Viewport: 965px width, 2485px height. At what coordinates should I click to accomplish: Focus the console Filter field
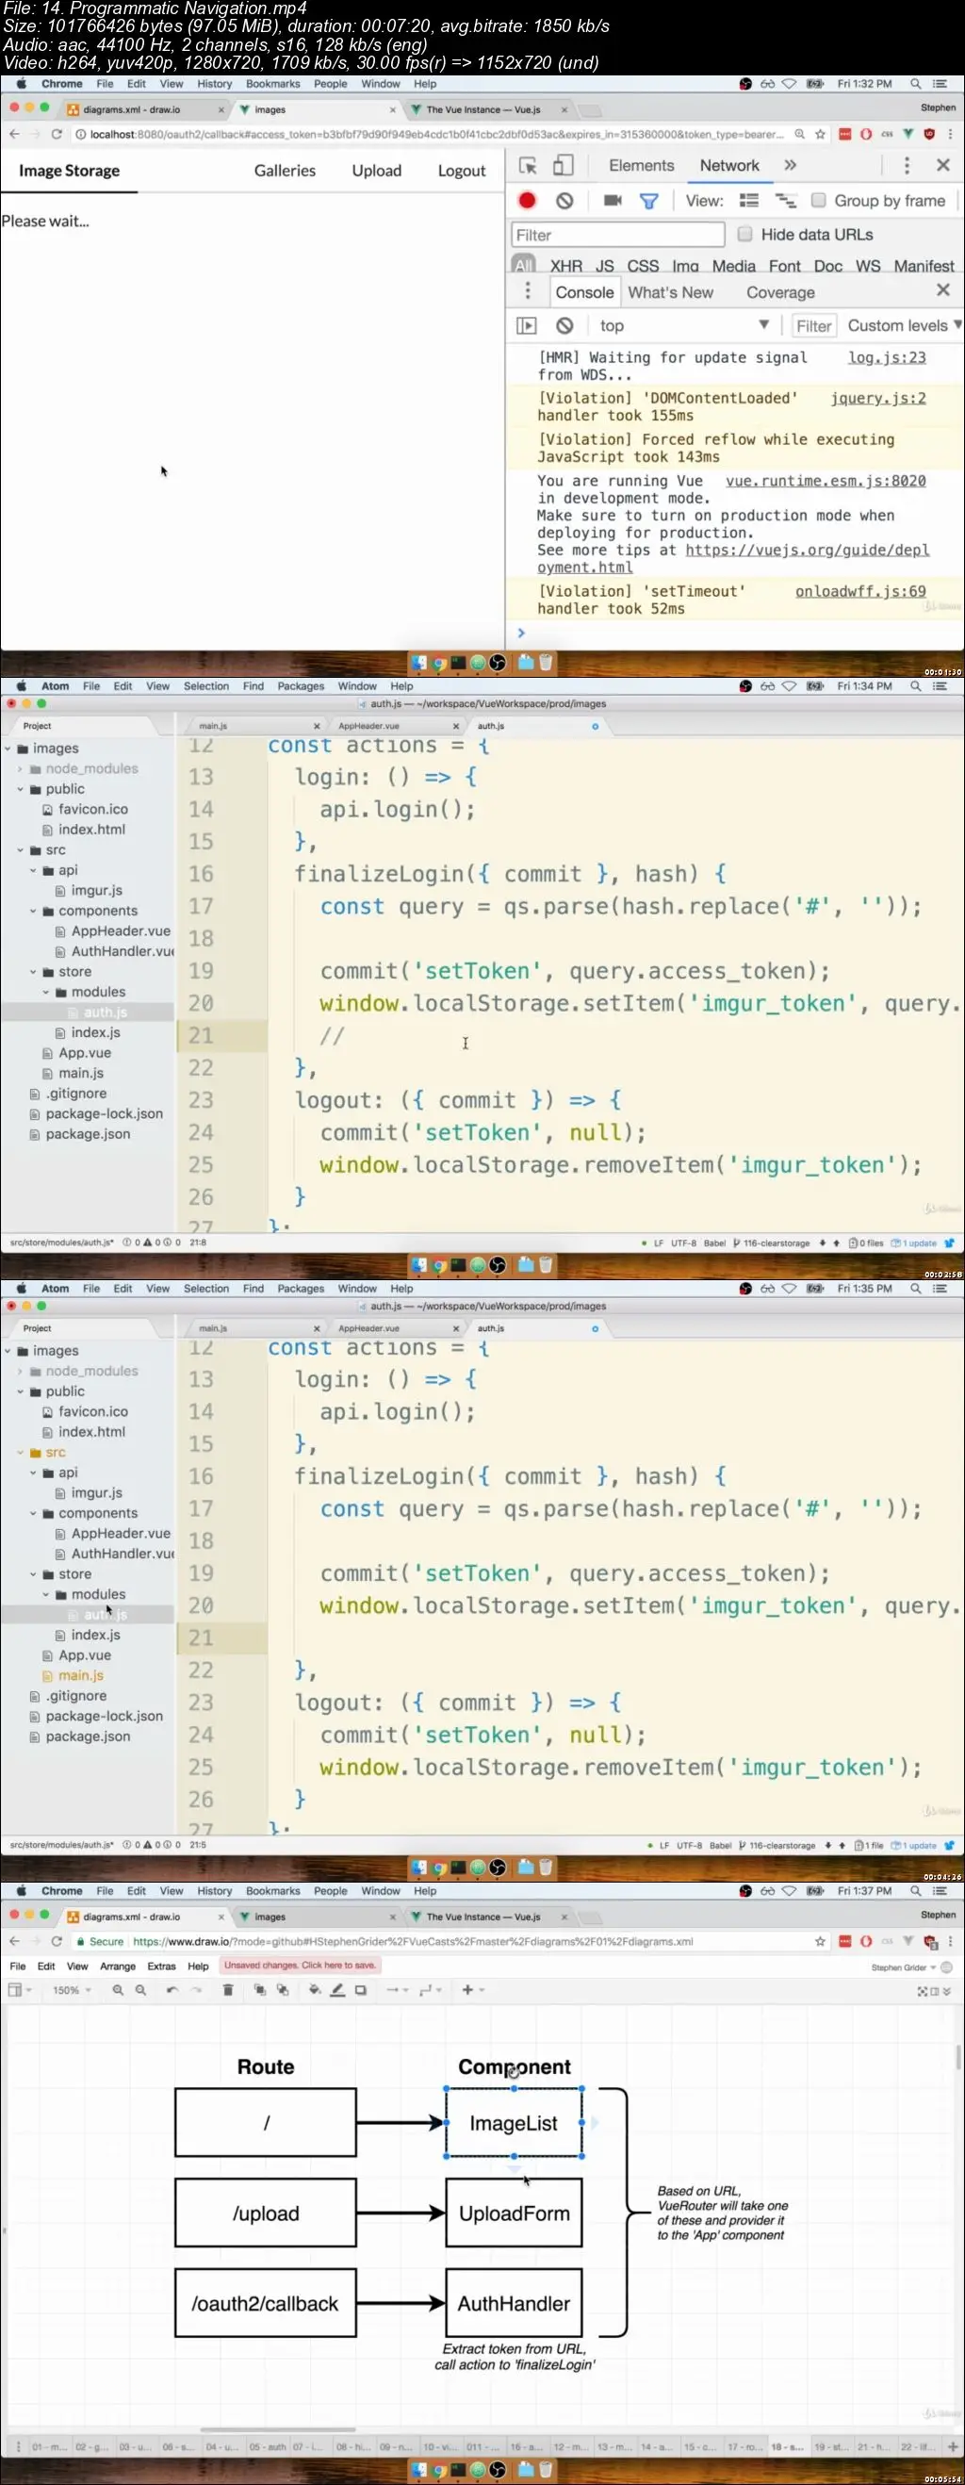(813, 326)
